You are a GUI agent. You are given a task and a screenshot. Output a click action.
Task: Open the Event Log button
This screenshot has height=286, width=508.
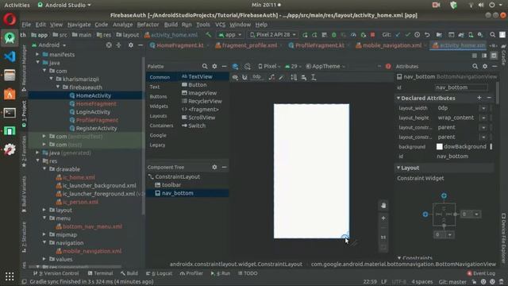[481, 273]
